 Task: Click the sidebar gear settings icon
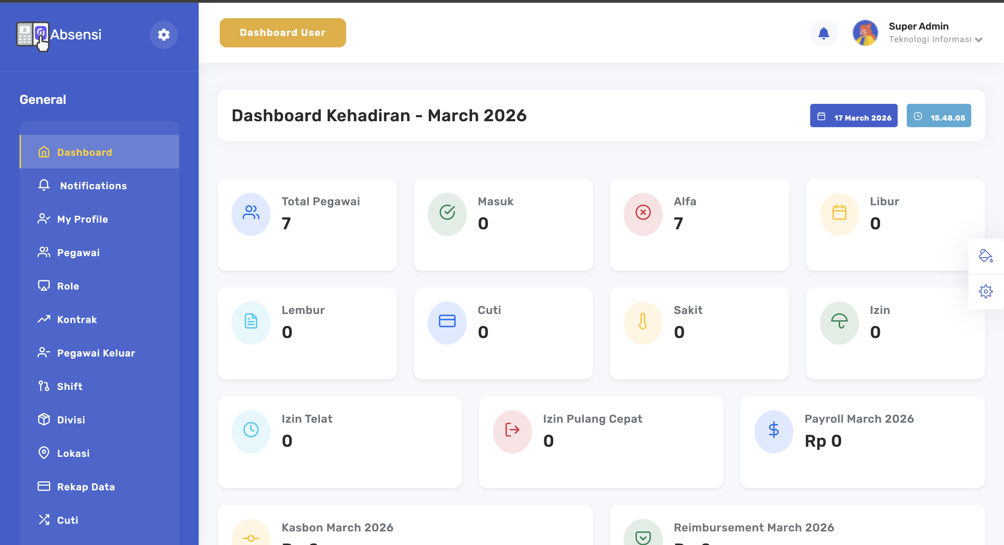click(164, 34)
